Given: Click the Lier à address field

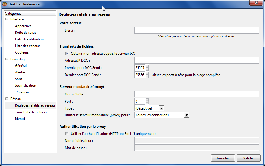Looking at the screenshot, I should coord(197,31).
